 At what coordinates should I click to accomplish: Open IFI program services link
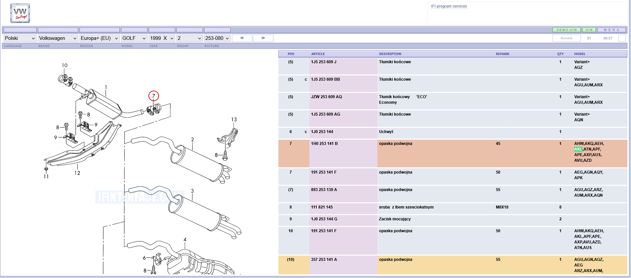pos(449,6)
